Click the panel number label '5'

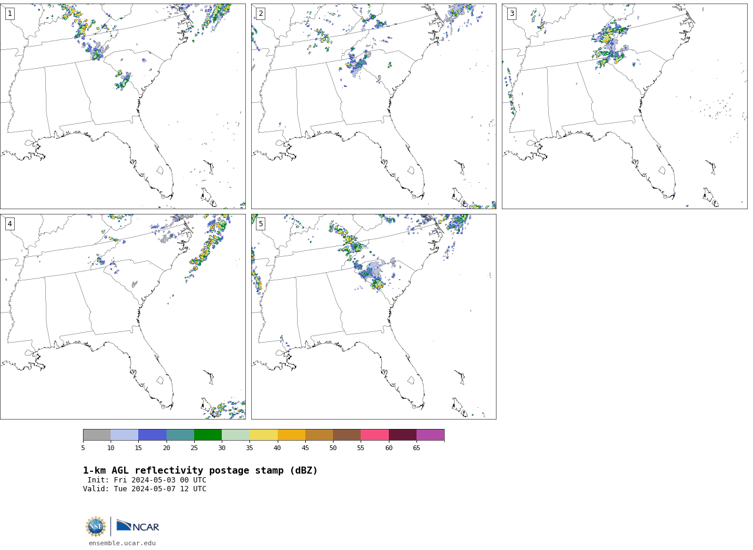pos(261,224)
